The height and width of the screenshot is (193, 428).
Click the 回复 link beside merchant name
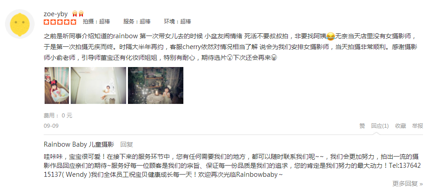pyautogui.click(x=127, y=144)
